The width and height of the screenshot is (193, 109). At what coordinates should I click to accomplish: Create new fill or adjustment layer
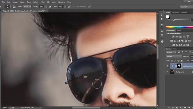pos(181,108)
